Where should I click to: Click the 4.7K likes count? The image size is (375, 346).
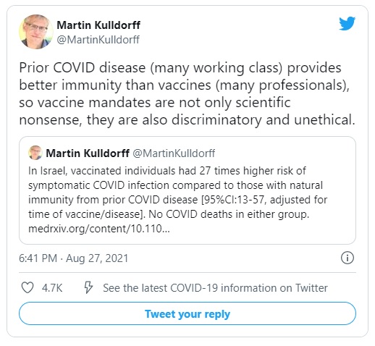click(x=52, y=288)
